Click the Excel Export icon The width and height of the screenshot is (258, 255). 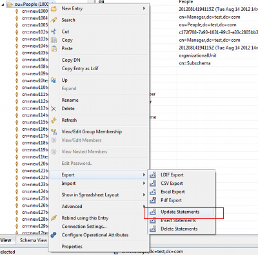pyautogui.click(x=153, y=192)
